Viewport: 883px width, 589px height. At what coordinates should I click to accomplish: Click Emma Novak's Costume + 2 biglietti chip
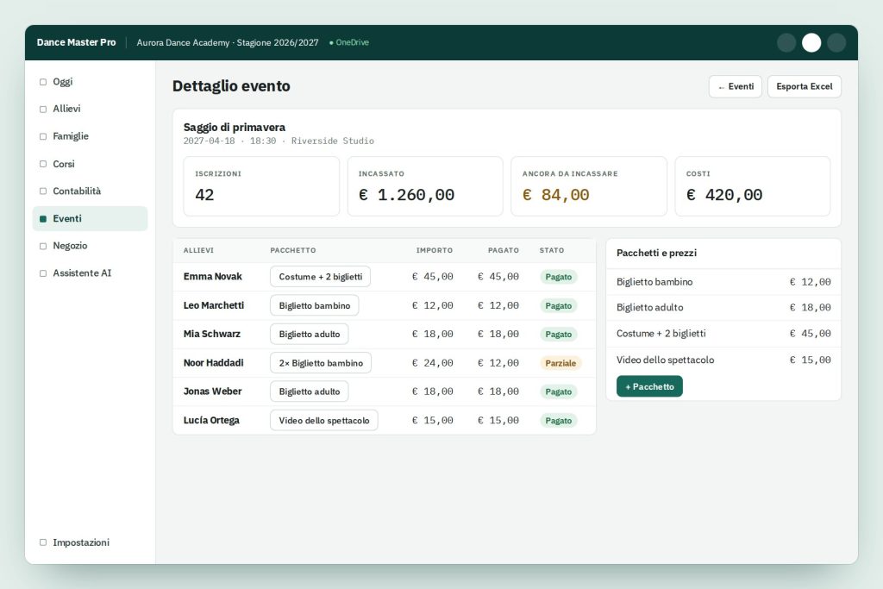click(x=321, y=277)
